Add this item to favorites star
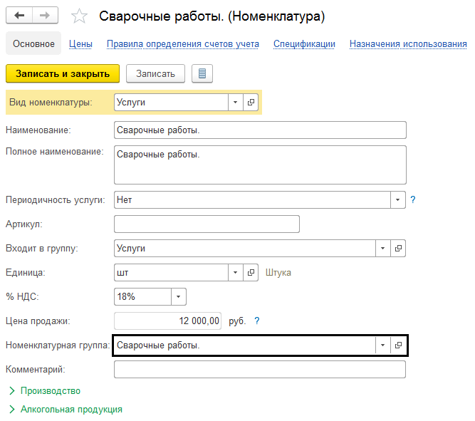475x421 pixels. coord(80,16)
